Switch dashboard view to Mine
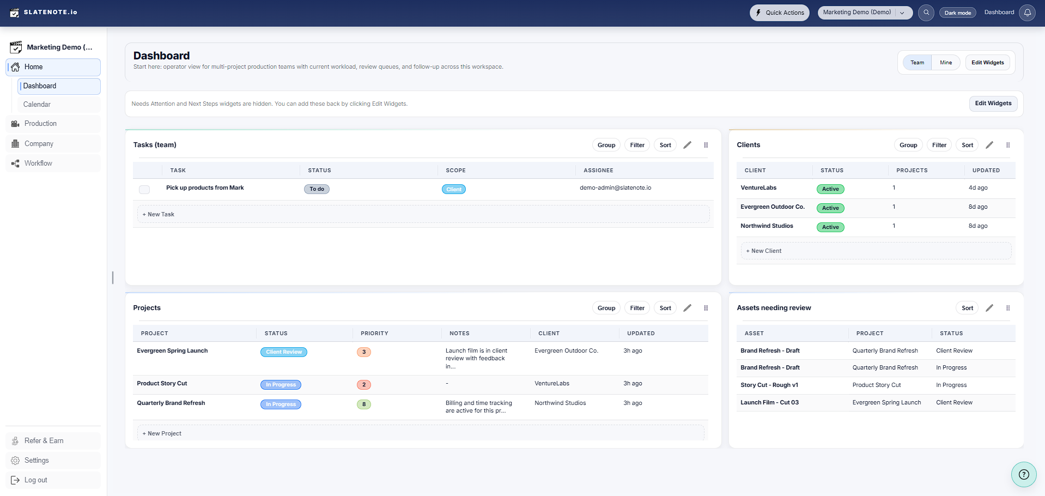 (945, 62)
